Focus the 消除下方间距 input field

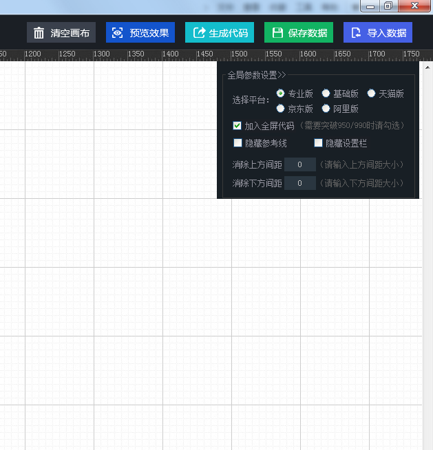(299, 183)
